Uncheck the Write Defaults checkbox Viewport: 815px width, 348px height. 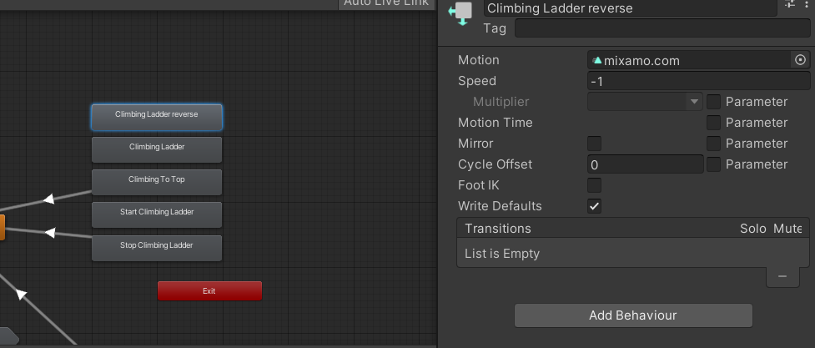[595, 206]
